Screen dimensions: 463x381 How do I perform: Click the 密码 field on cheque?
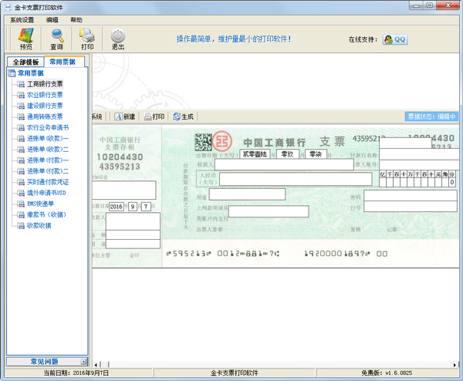411,196
